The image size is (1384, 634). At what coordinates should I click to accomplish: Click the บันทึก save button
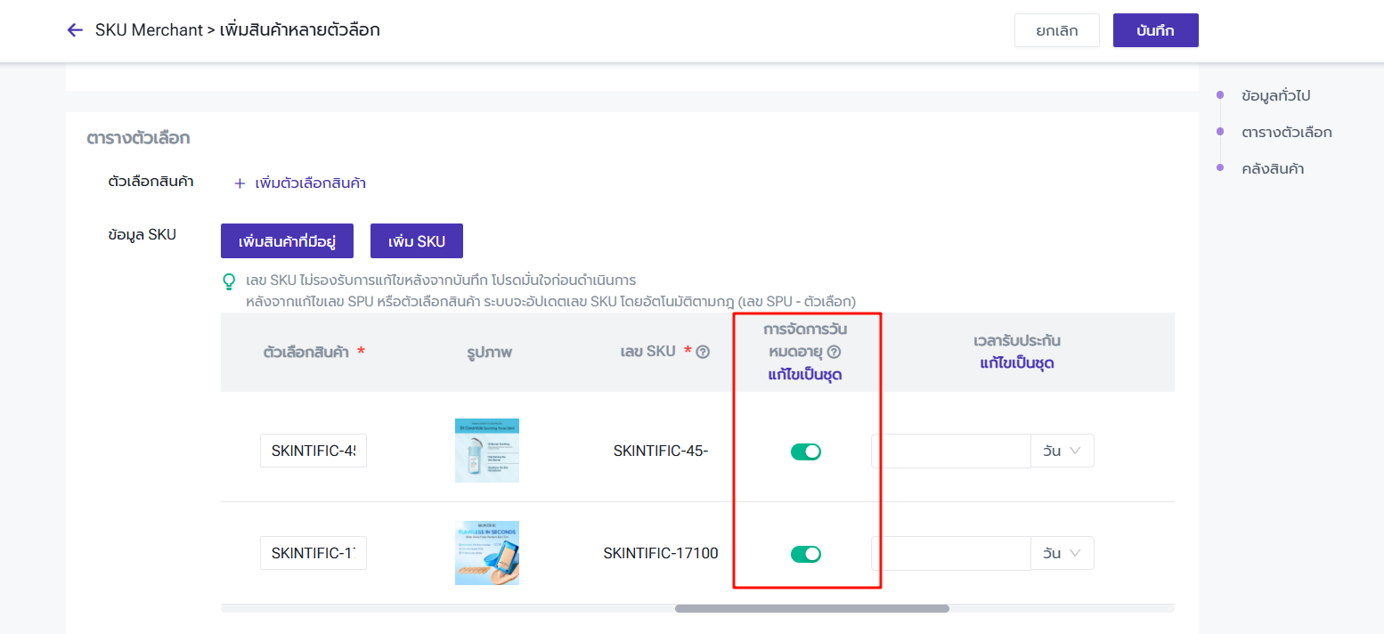coord(1155,30)
